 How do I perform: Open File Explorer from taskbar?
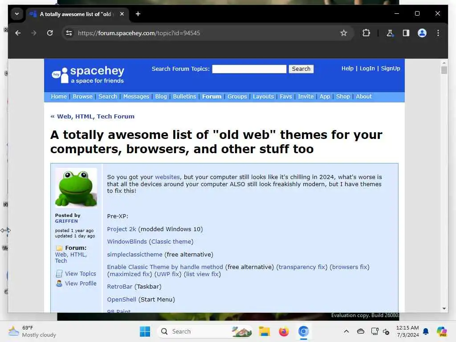tap(265, 331)
